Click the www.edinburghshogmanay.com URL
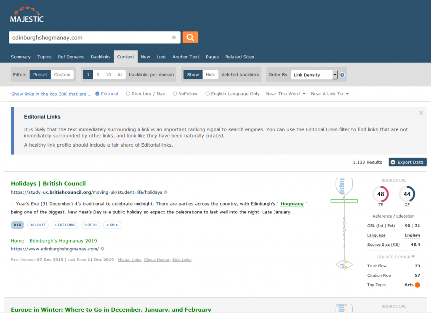 click(x=55, y=249)
